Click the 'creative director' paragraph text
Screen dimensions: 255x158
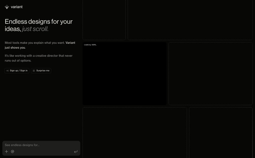(x=39, y=58)
